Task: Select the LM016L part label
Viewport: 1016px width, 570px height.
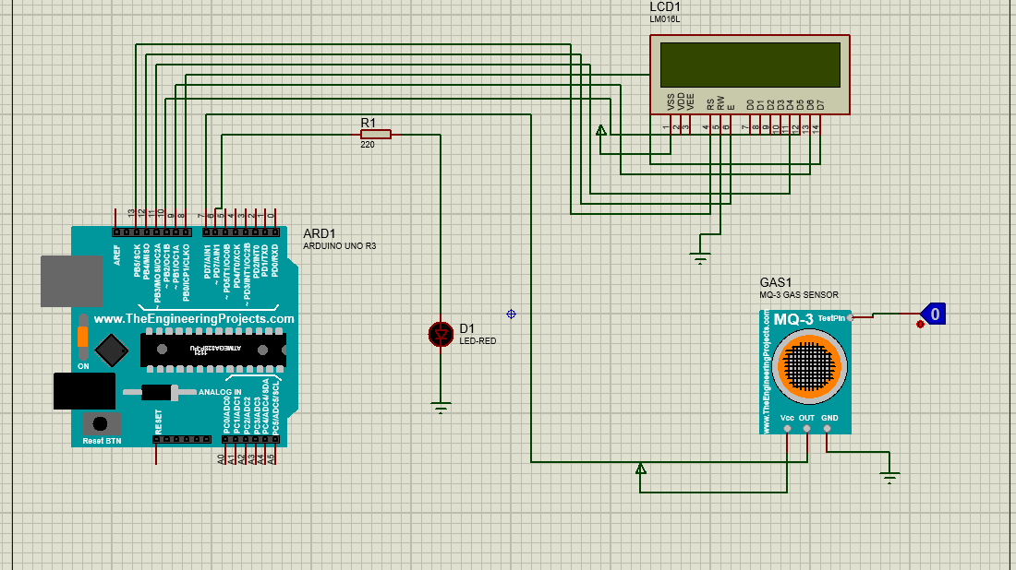Action: (664, 19)
